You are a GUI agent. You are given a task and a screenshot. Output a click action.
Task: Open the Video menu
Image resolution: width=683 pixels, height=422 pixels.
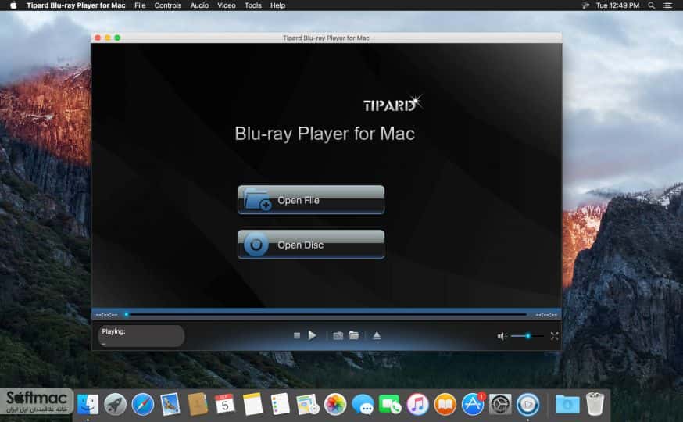click(227, 5)
